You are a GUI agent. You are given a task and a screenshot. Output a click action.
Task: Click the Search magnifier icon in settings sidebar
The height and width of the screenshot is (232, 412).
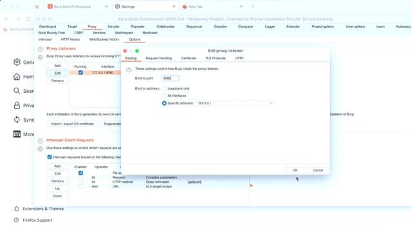17,91
